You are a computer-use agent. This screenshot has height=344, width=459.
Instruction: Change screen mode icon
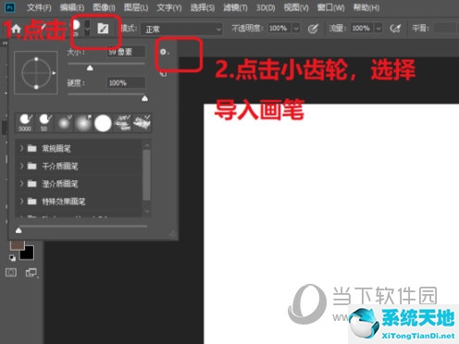point(31,273)
